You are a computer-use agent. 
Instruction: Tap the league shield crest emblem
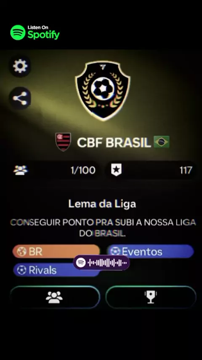[x=103, y=90]
